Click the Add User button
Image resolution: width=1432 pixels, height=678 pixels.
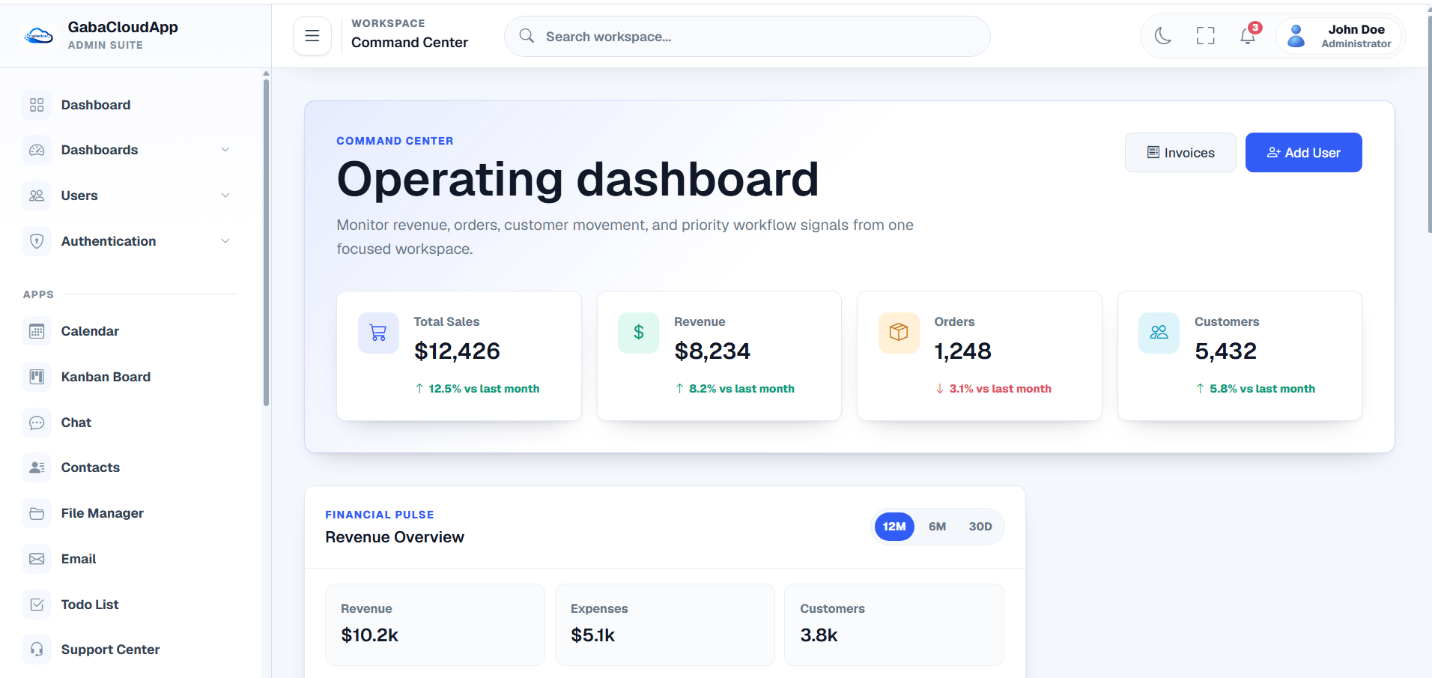pos(1303,153)
